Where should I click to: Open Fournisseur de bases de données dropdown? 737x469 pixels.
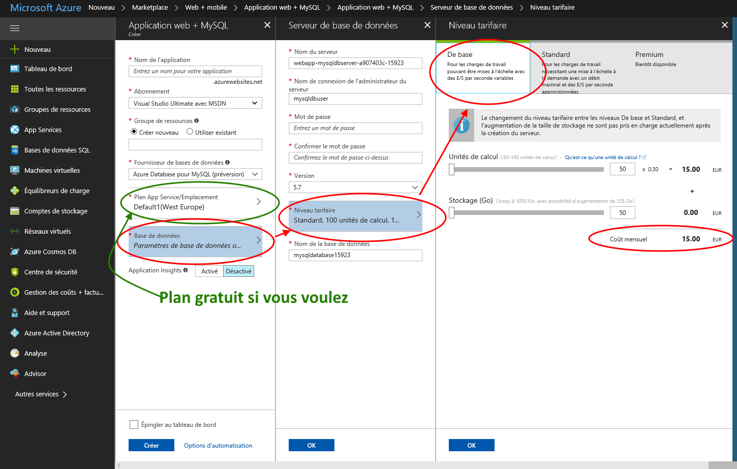point(195,174)
